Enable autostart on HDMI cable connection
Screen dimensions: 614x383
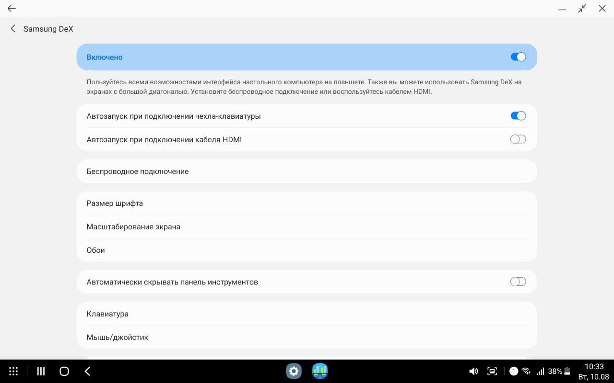coord(518,139)
